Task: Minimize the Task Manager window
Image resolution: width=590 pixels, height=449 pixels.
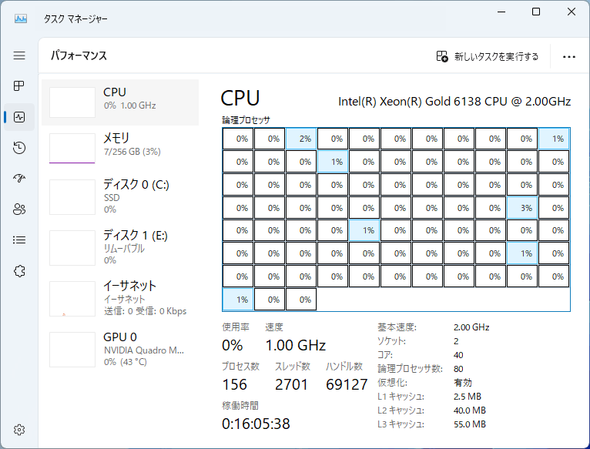Action: [x=501, y=12]
